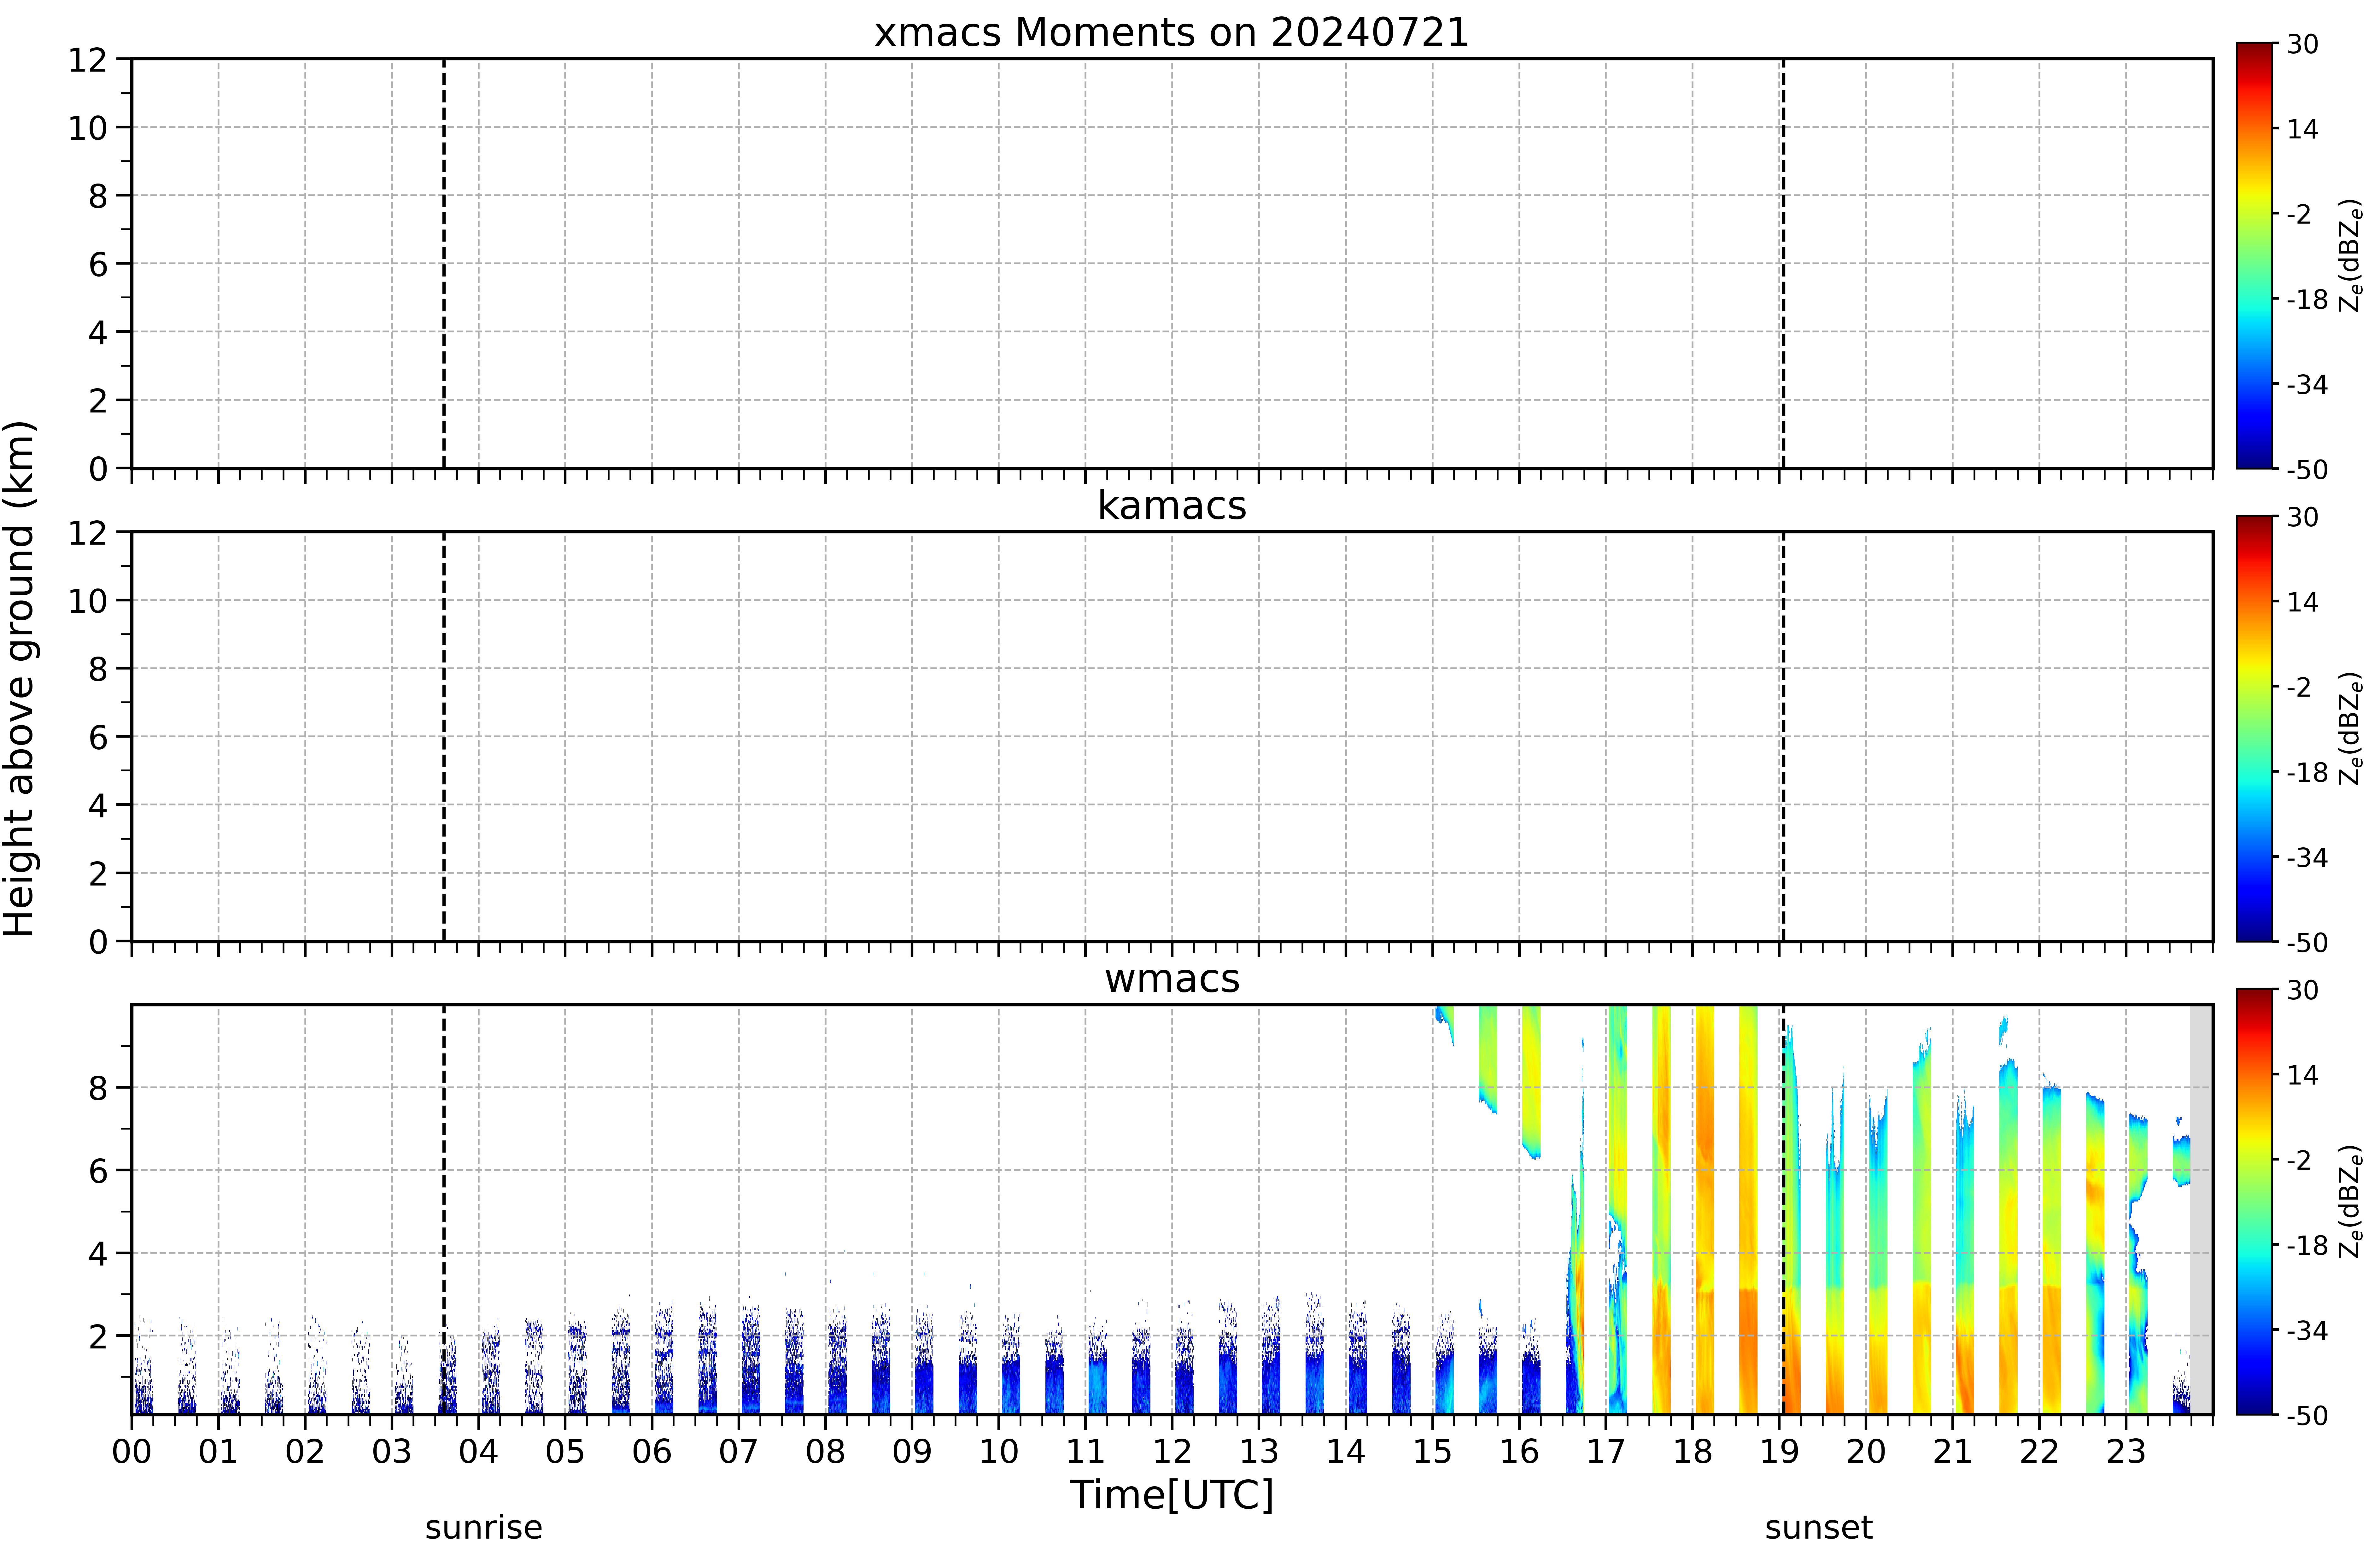
Task: Click the '30' label on the top colorbar
Action: pos(2303,44)
